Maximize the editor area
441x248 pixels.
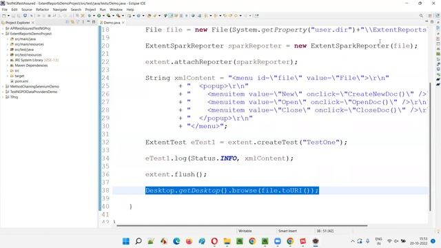click(432, 22)
